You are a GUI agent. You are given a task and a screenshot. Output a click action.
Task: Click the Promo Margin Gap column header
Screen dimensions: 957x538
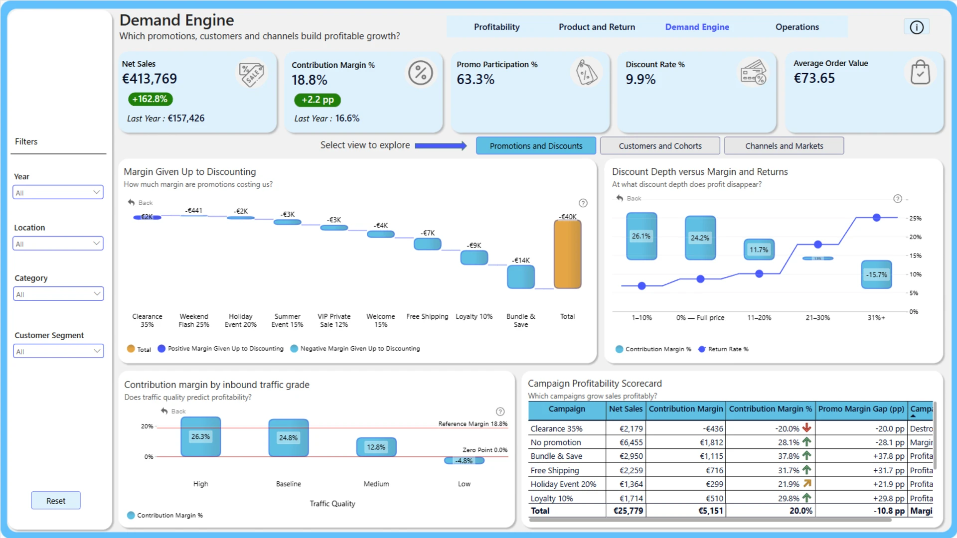click(861, 409)
